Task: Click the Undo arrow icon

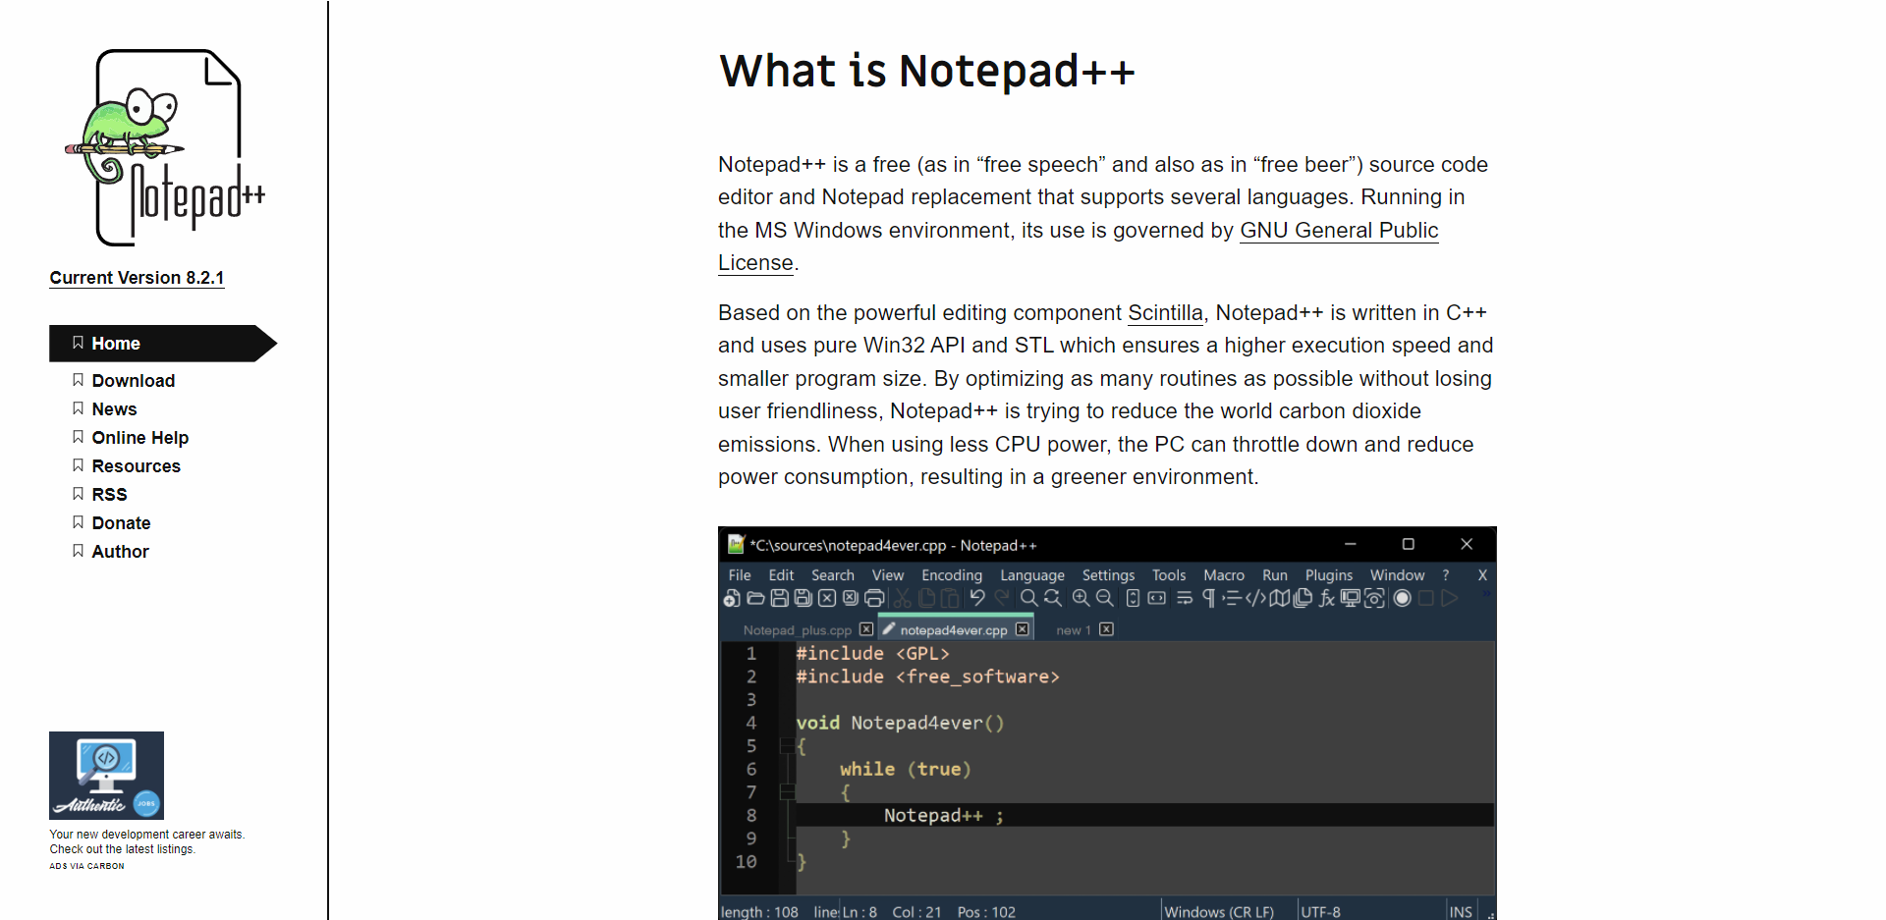Action: [977, 598]
